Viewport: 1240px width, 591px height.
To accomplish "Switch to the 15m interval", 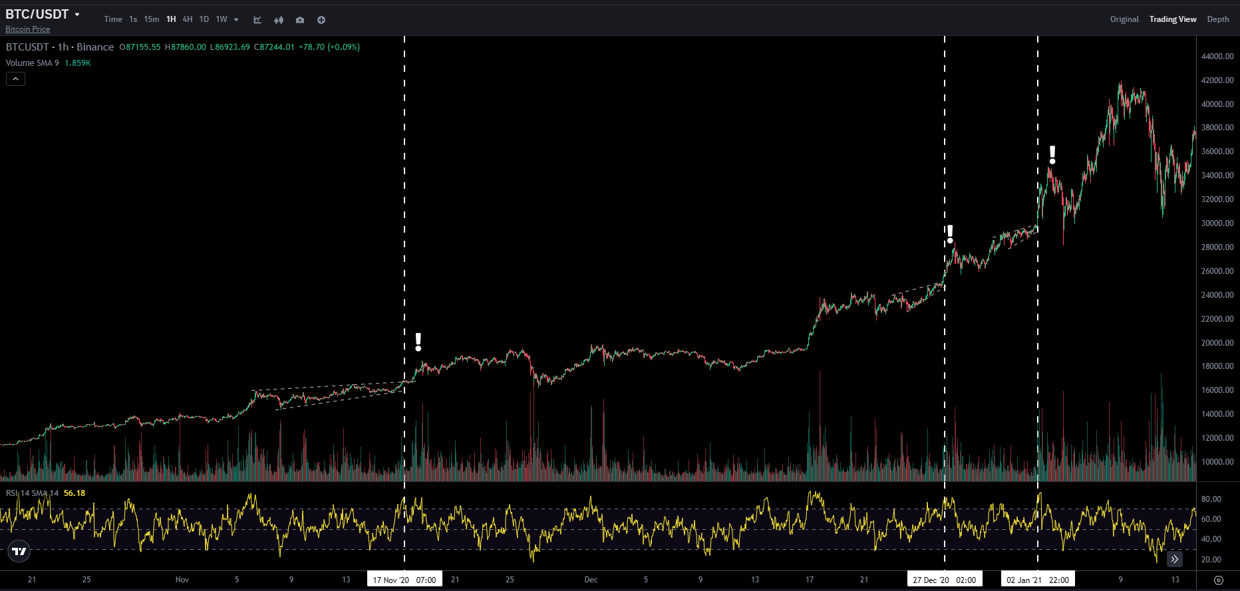I will coord(152,19).
